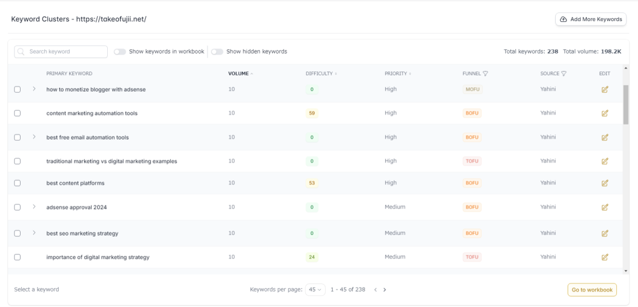Click TOFU tag in 'traditional marketing' row
Image resolution: width=638 pixels, height=307 pixels.
pos(472,161)
